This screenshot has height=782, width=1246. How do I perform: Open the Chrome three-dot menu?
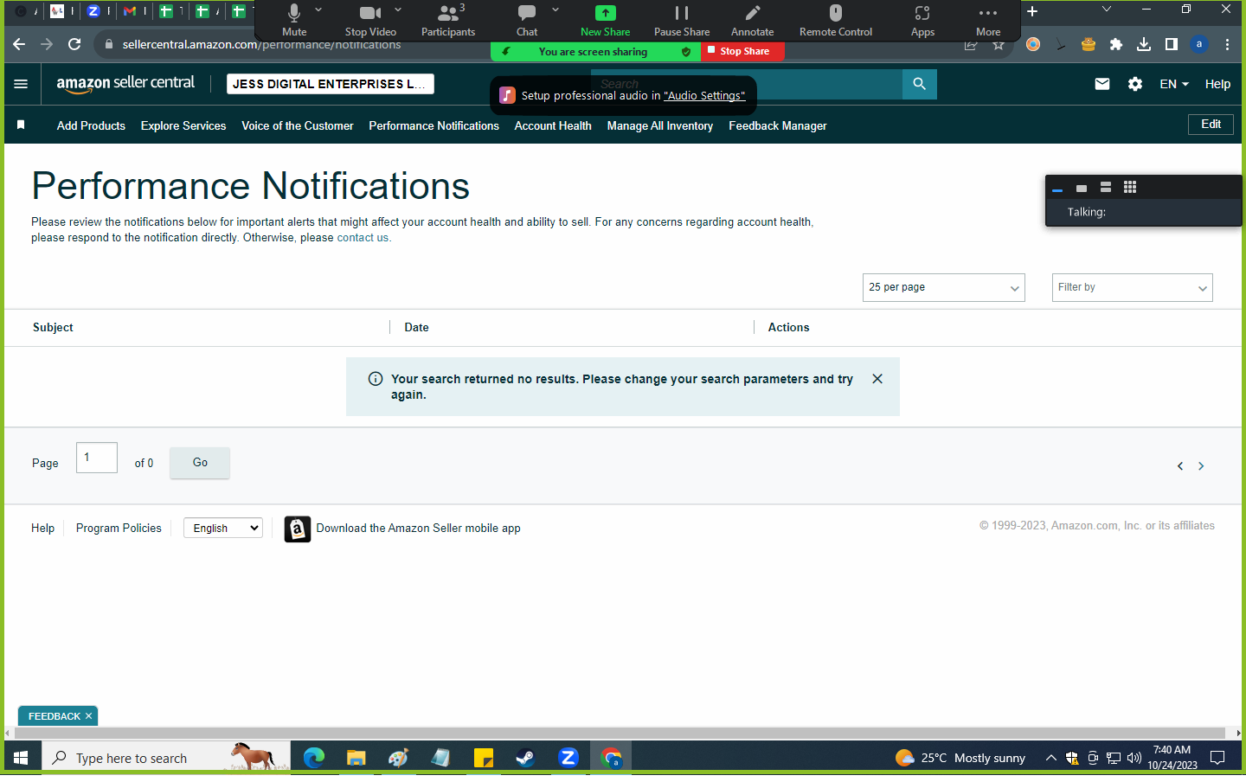1227,44
